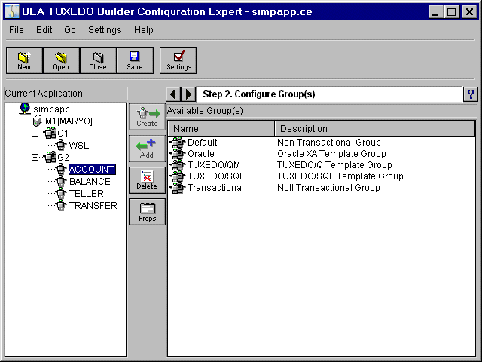Select the simpapp root label

coord(52,109)
